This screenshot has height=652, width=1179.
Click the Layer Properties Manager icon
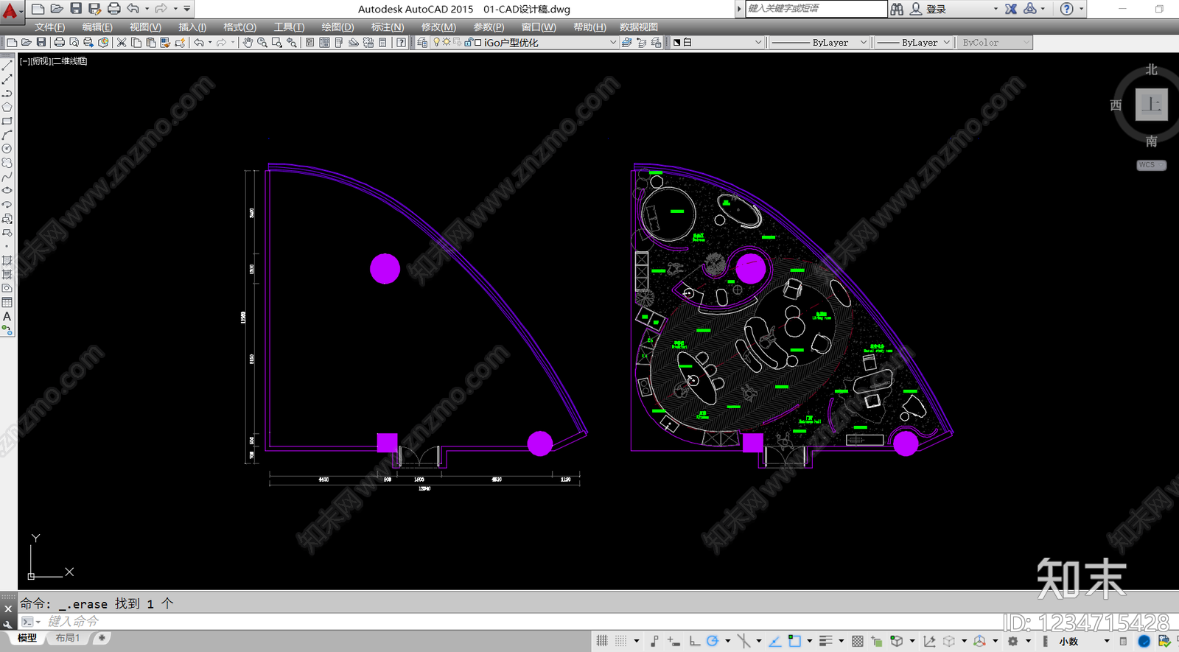(x=422, y=43)
